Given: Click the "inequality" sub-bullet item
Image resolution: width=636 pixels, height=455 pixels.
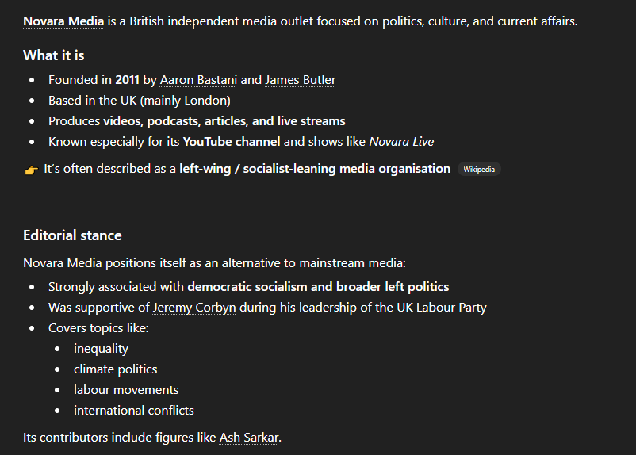Looking at the screenshot, I should pyautogui.click(x=101, y=349).
